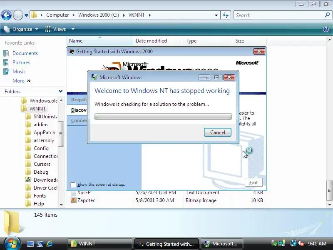
Task: Click folder tree scroll up arrow
Action: (61, 100)
